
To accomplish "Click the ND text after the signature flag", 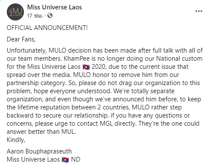I will coord(76,159).
